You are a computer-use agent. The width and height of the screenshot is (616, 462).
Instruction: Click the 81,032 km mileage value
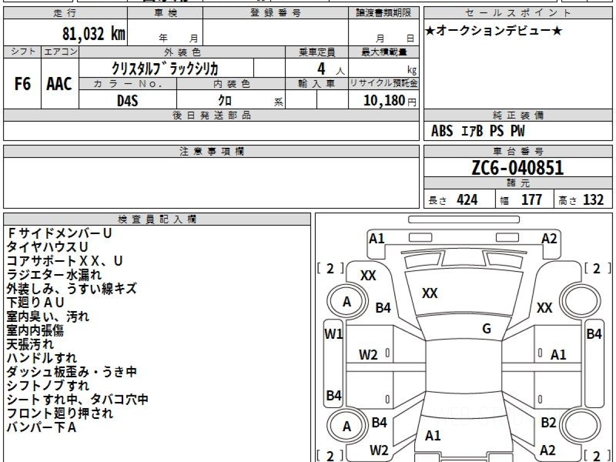point(93,34)
